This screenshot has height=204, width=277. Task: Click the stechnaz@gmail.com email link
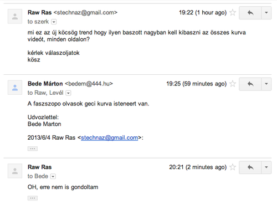pos(109,137)
